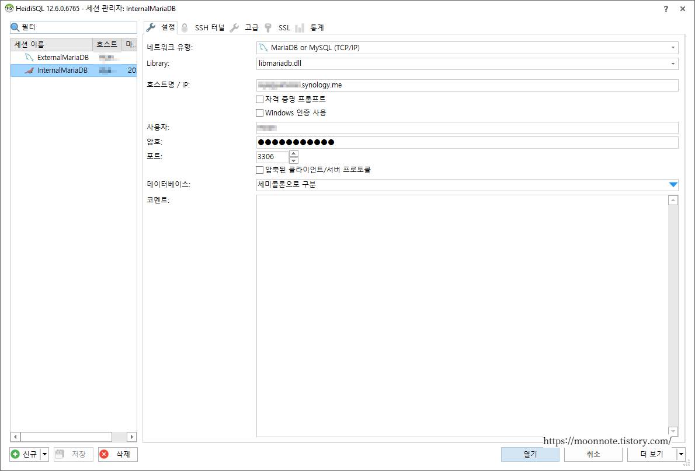Select the ExternalMariaDB session row
The height and width of the screenshot is (471, 695).
coord(74,58)
